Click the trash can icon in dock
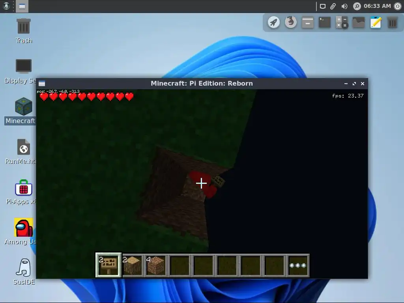 (x=393, y=22)
